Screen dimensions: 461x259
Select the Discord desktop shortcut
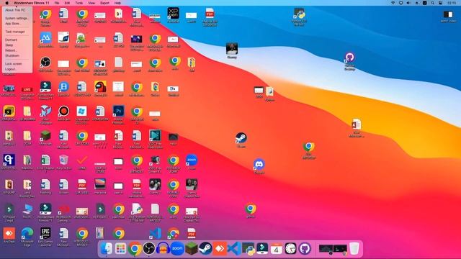[259, 164]
